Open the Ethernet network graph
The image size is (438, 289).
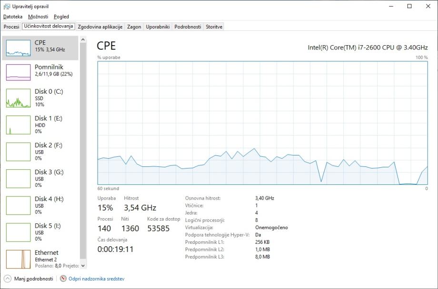18,259
